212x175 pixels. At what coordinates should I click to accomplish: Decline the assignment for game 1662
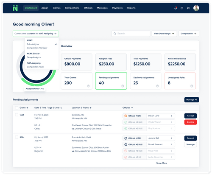(x=190, y=122)
